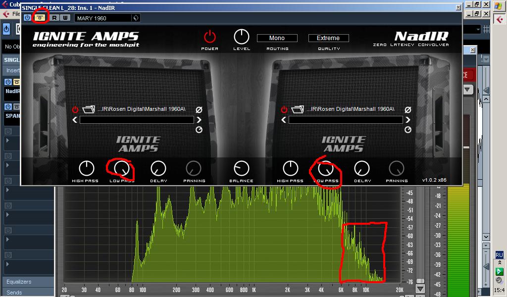Click the NadIR insert slot edit button

click(17, 82)
